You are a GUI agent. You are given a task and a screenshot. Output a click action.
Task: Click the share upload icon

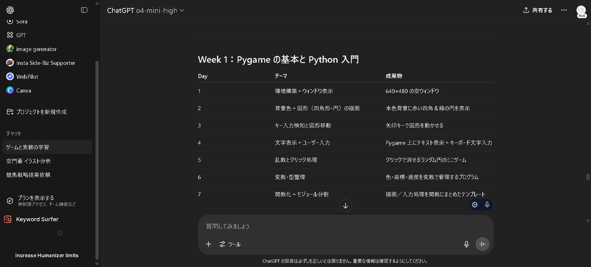526,10
